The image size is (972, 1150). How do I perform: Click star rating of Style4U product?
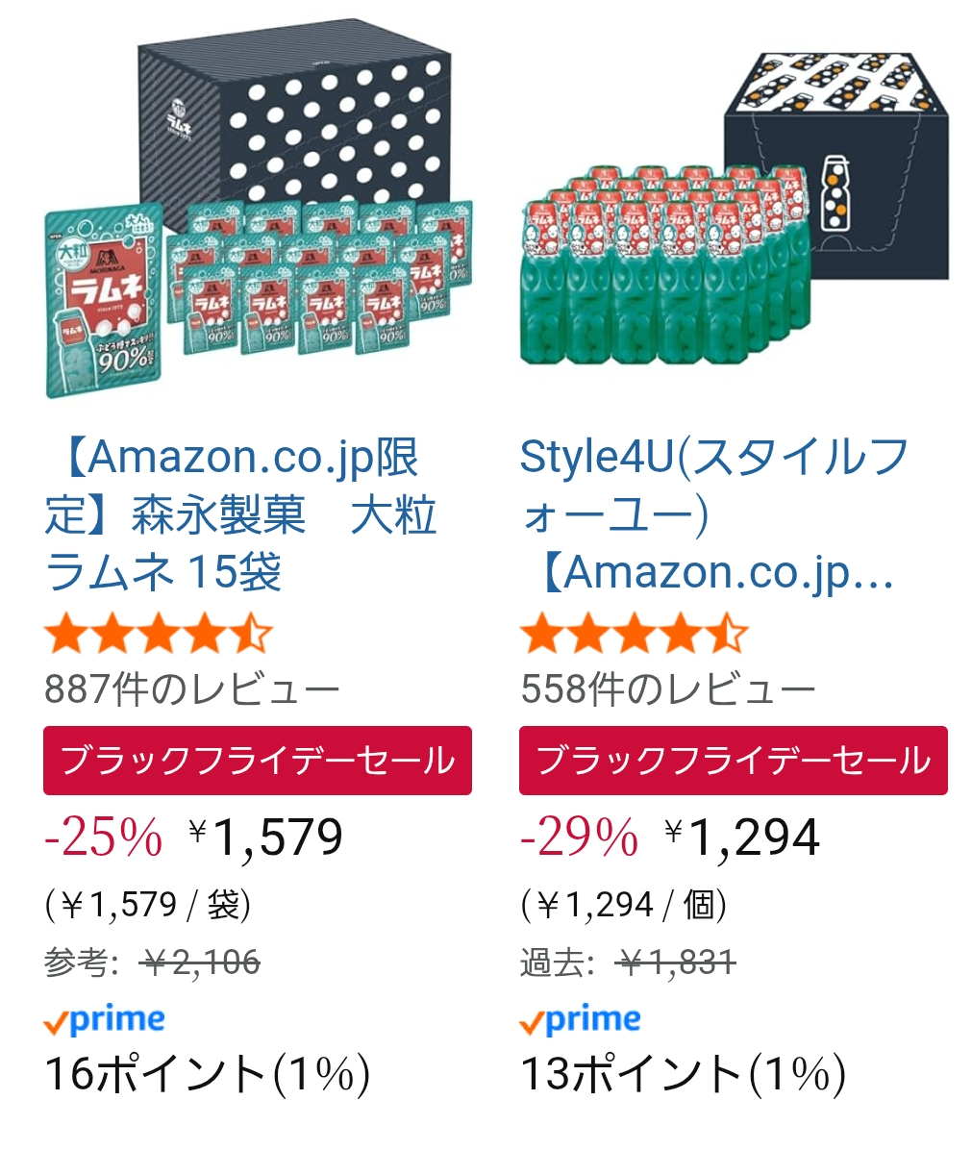click(x=634, y=636)
